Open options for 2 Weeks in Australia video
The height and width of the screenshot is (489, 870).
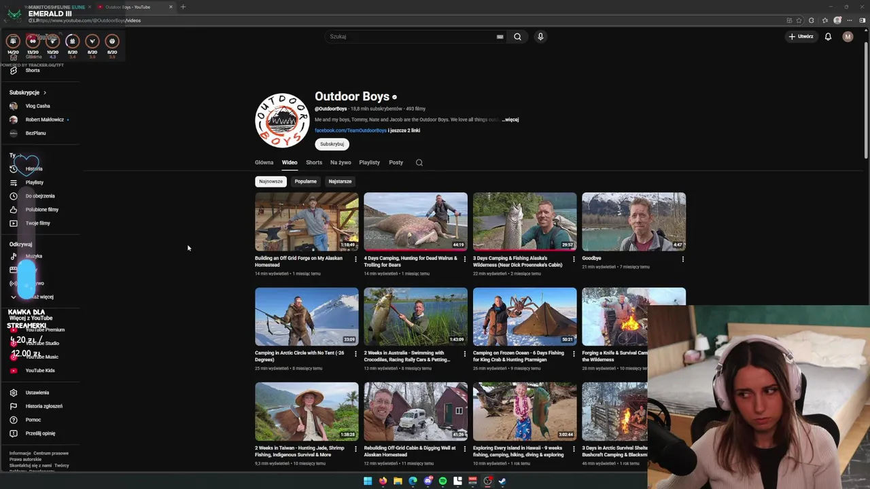coord(465,353)
